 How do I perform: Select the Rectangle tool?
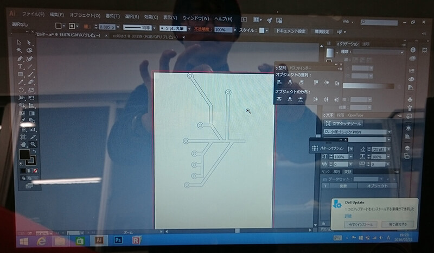click(x=20, y=74)
